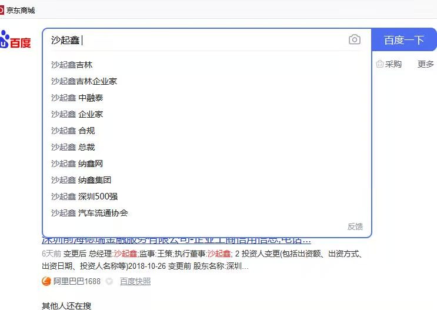The image size is (437, 310).
Task: Select suggestion 沙起鑫吉林企业家
Action: (84, 81)
